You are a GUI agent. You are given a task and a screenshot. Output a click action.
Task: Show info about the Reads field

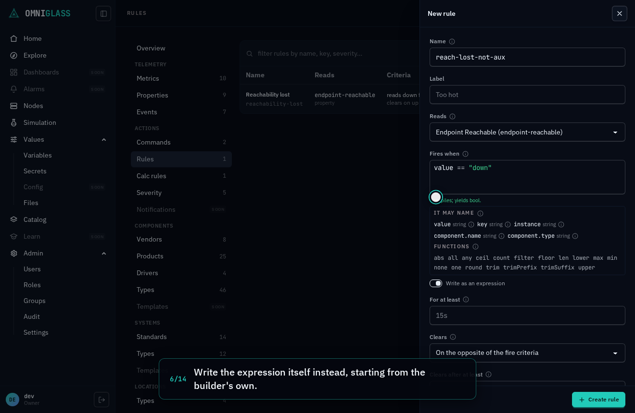click(x=452, y=116)
